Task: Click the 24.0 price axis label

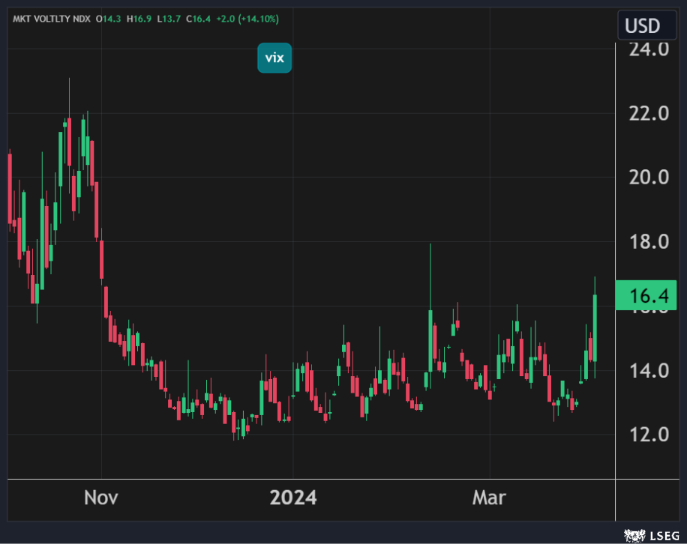Action: pos(647,49)
